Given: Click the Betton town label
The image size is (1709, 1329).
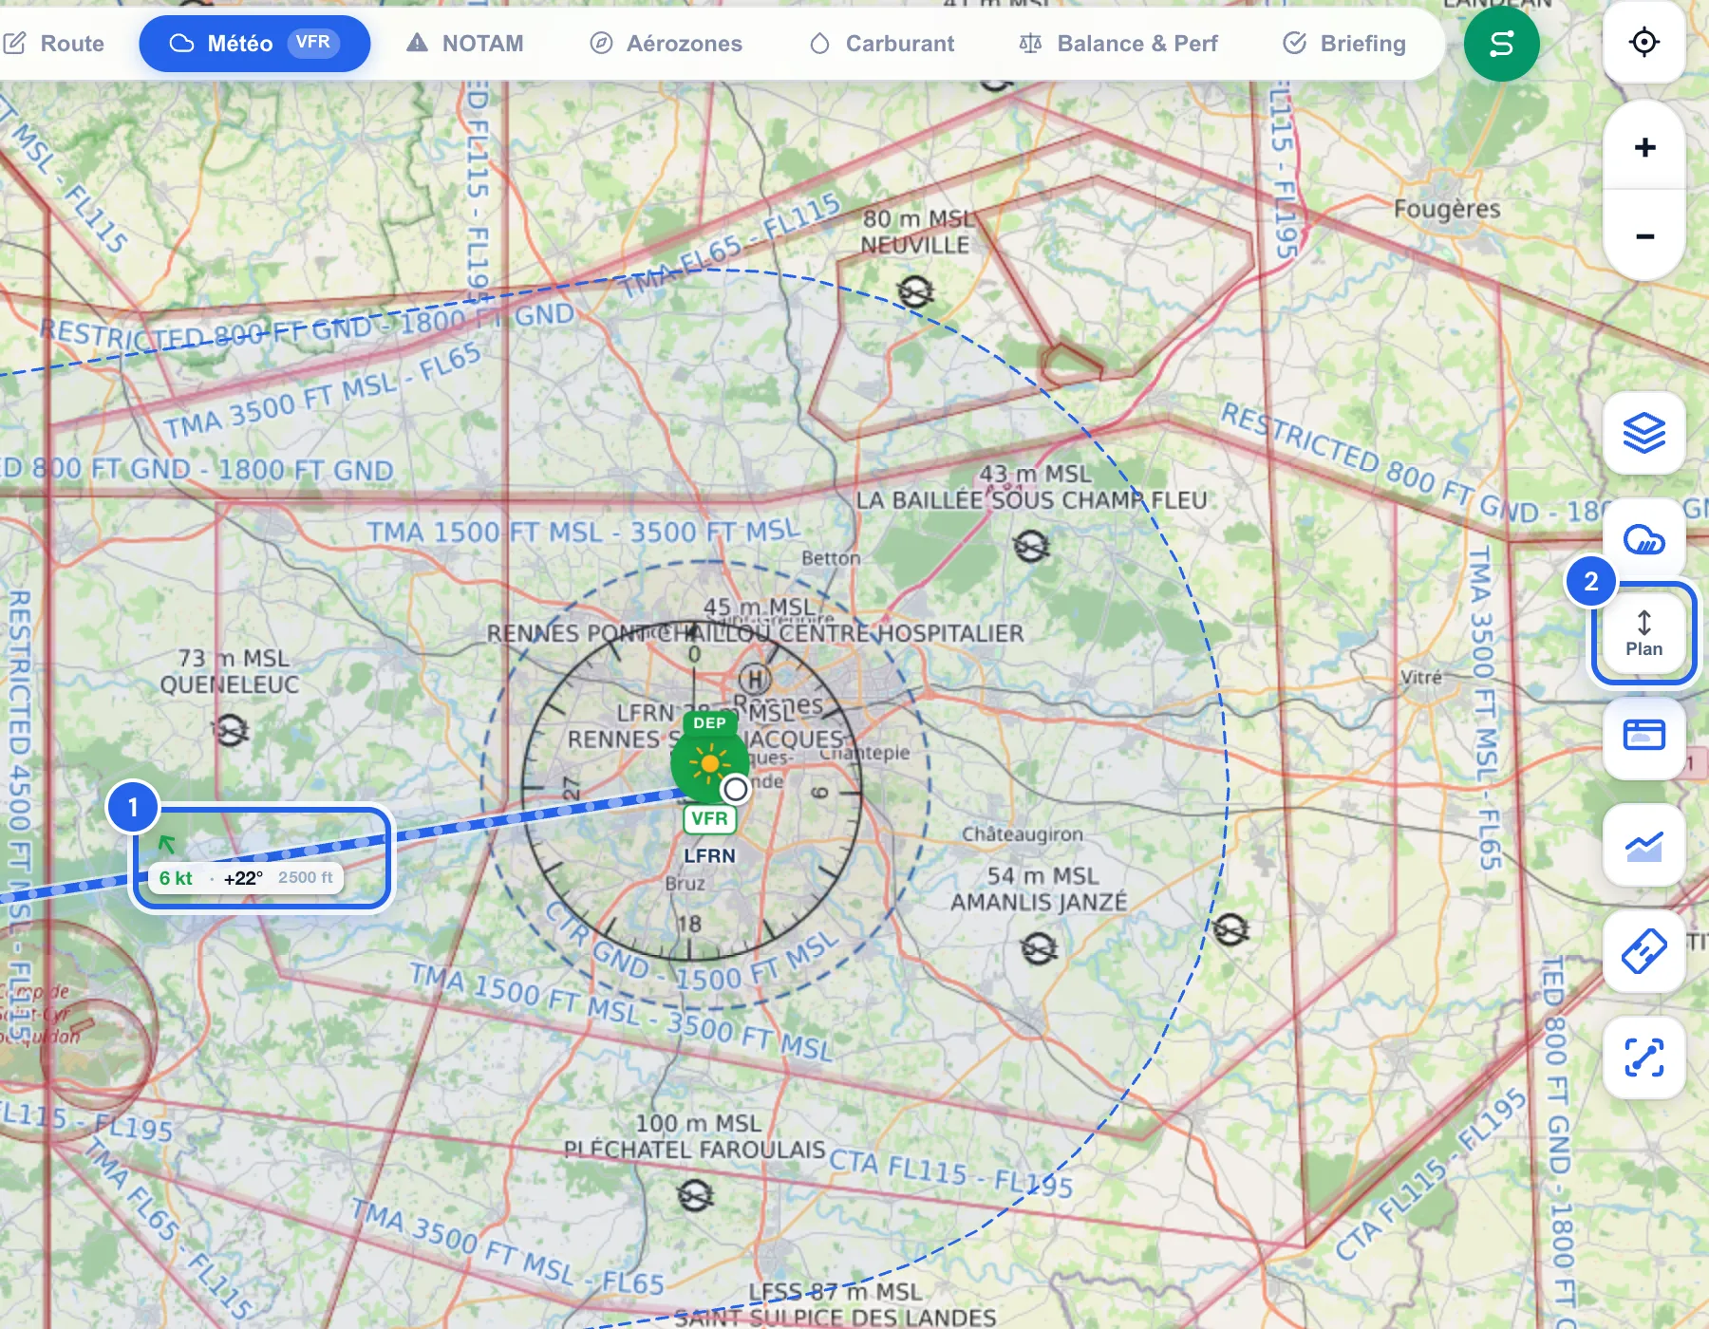Looking at the screenshot, I should pos(831,558).
